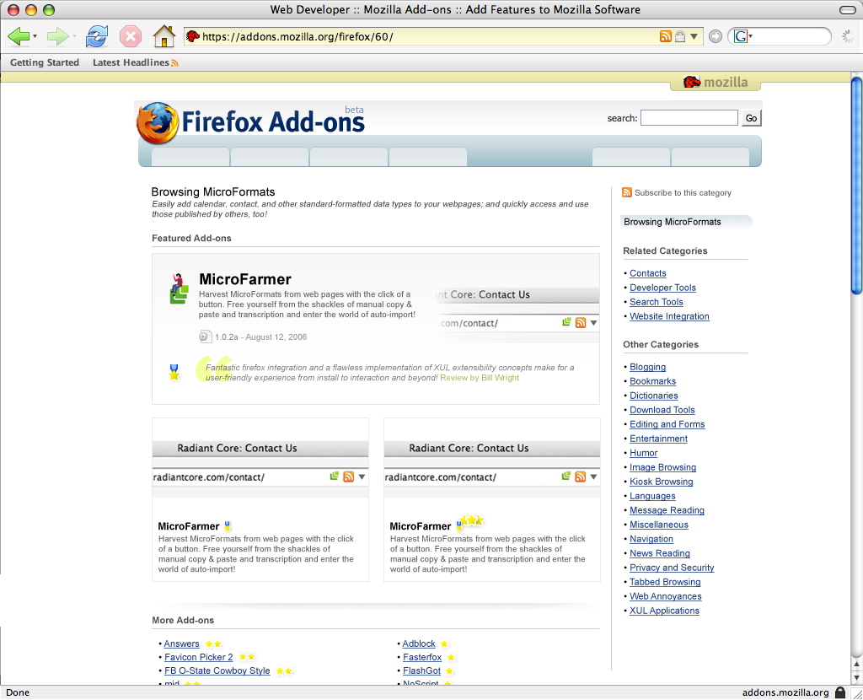Click the Firefox logo in the Add-ons header
The image size is (863, 700).
(x=158, y=123)
